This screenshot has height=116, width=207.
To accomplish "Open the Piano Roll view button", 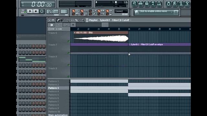I will pyautogui.click(x=147, y=4).
